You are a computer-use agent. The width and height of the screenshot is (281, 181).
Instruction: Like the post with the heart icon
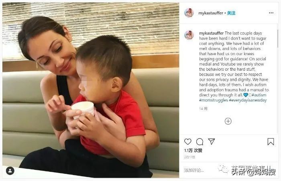(187, 141)
